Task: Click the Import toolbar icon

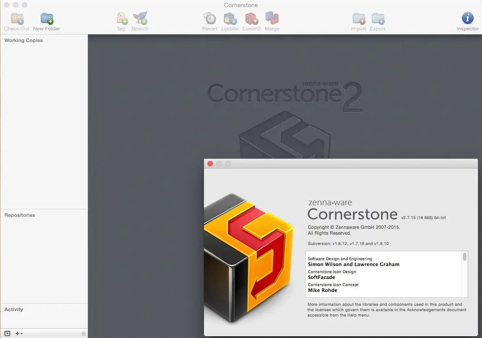Action: 359,19
